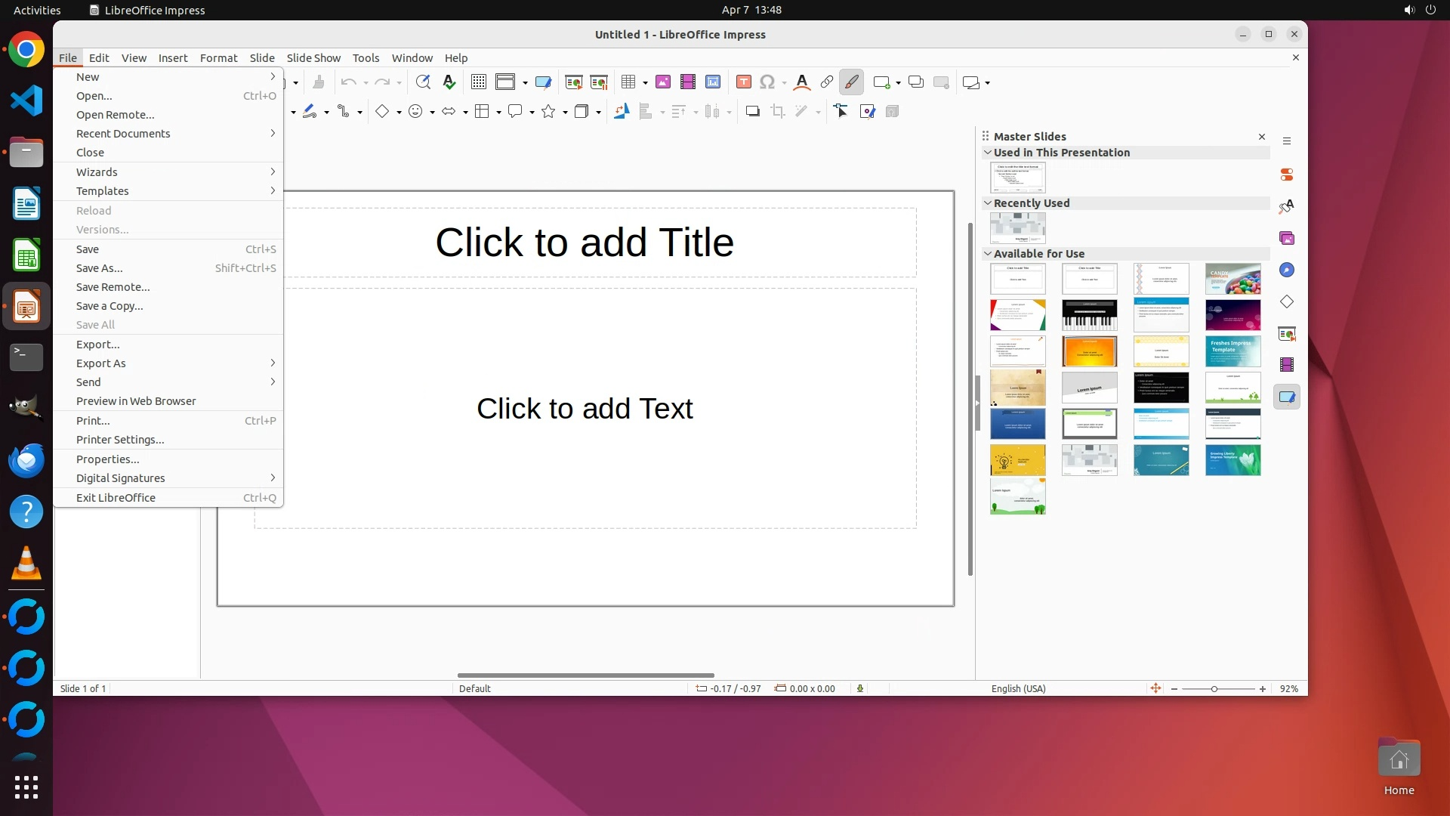
Task: Click the Insert Hyperlink icon
Action: click(827, 82)
